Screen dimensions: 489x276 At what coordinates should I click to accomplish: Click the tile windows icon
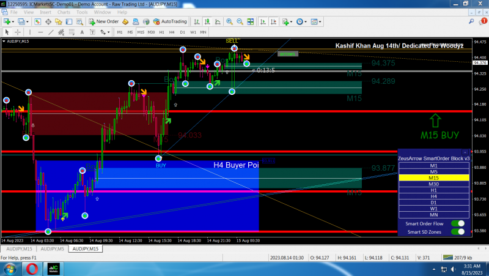click(x=250, y=21)
